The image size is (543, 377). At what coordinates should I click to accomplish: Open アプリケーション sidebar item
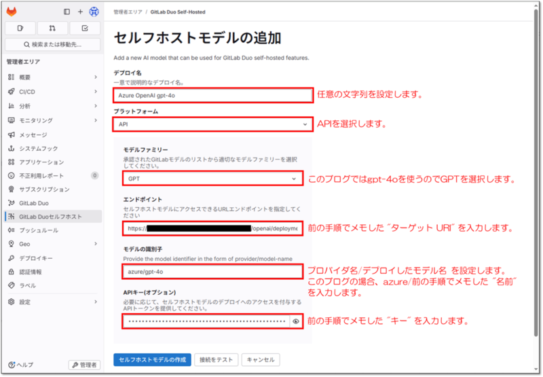point(54,162)
